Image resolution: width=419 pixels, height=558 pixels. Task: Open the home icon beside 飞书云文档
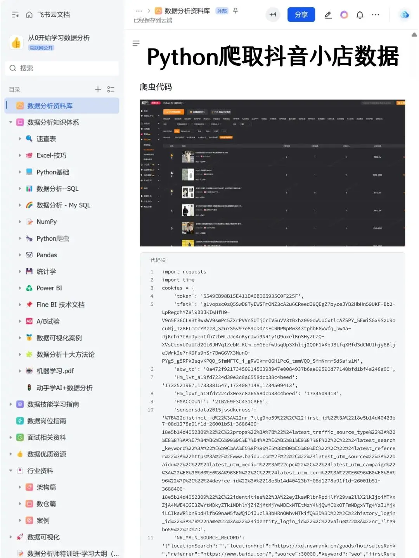[x=29, y=15]
